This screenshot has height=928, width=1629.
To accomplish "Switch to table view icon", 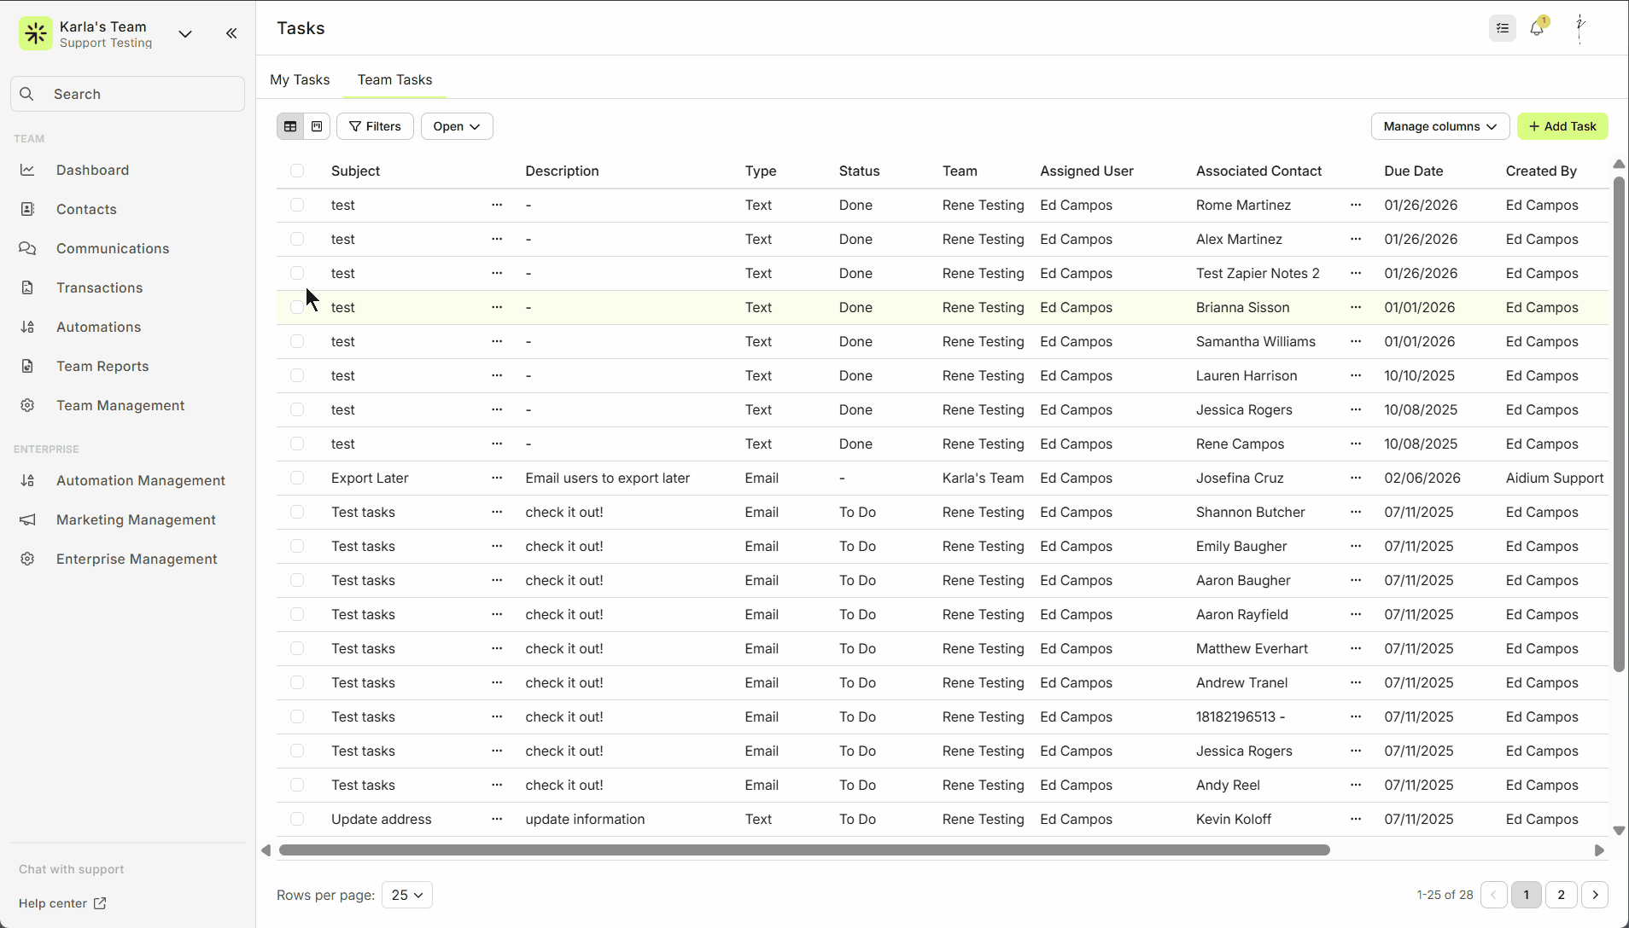I will pos(290,126).
